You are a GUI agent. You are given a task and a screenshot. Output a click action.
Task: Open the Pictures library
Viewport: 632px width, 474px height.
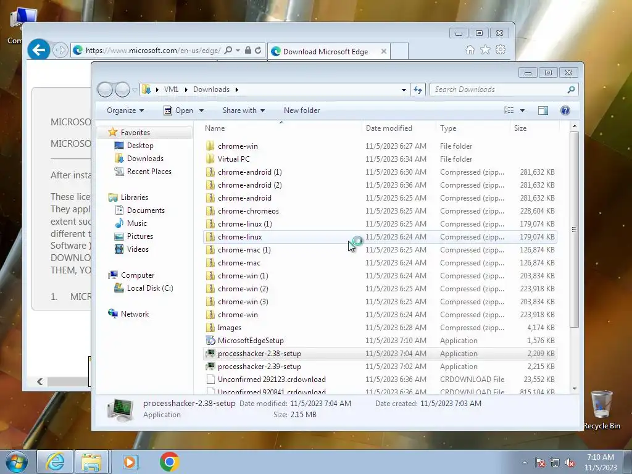click(x=140, y=236)
